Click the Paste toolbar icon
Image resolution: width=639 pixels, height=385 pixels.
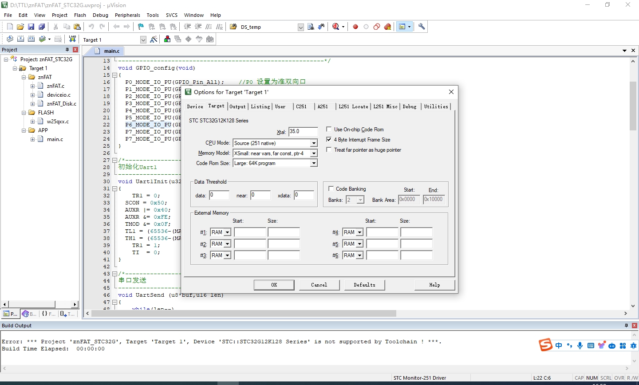[77, 27]
